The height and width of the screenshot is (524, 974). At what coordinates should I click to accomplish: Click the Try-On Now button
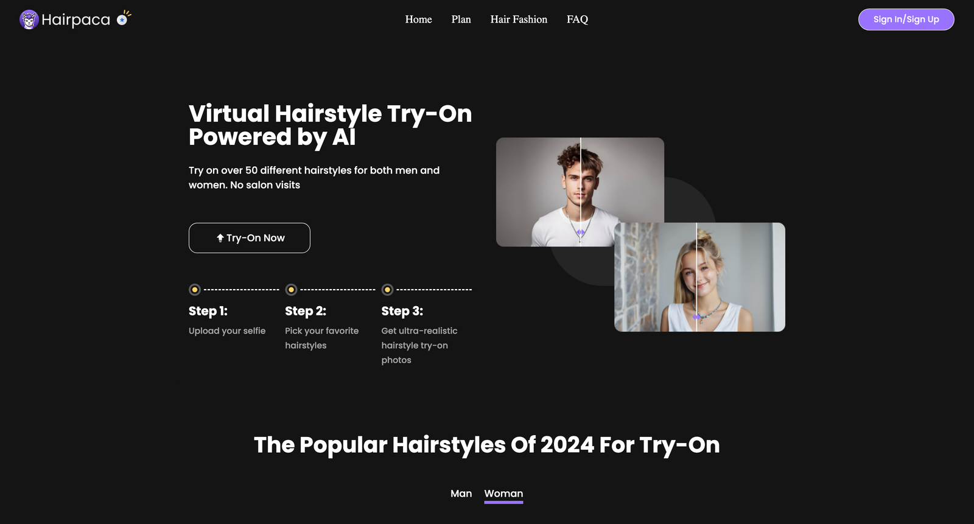250,238
